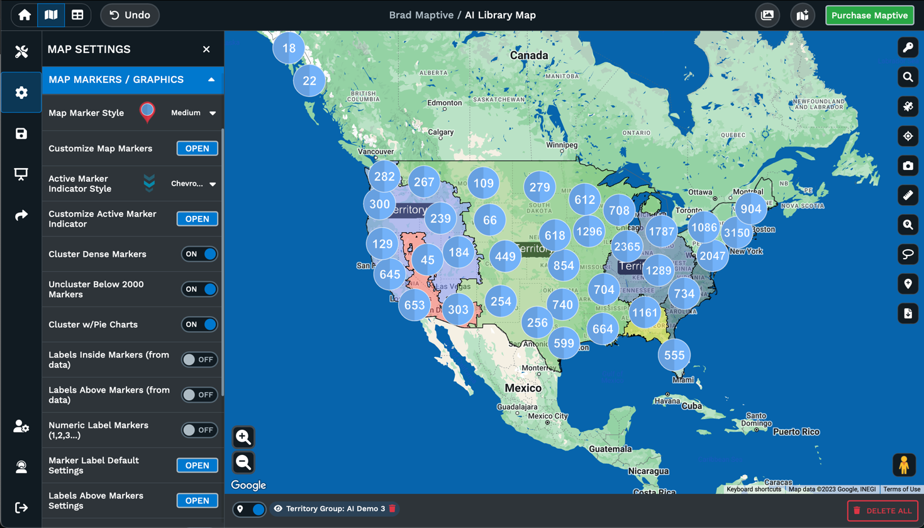This screenshot has width=924, height=528.
Task: Open Map Marker Style size dropdown
Action: [194, 113]
